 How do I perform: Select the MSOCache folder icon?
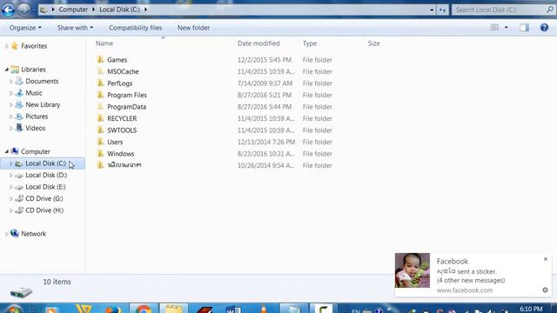coord(101,71)
